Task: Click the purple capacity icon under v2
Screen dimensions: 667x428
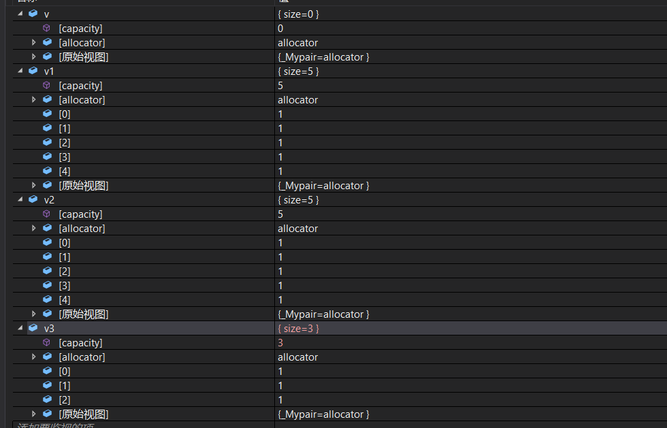Action: pos(47,214)
